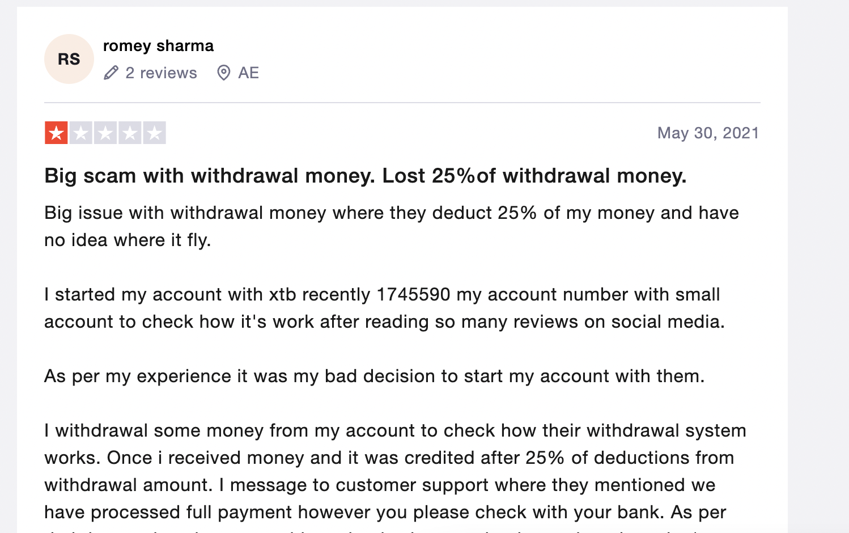This screenshot has height=533, width=849.
Task: Click the filled red first star
Action: pos(56,133)
